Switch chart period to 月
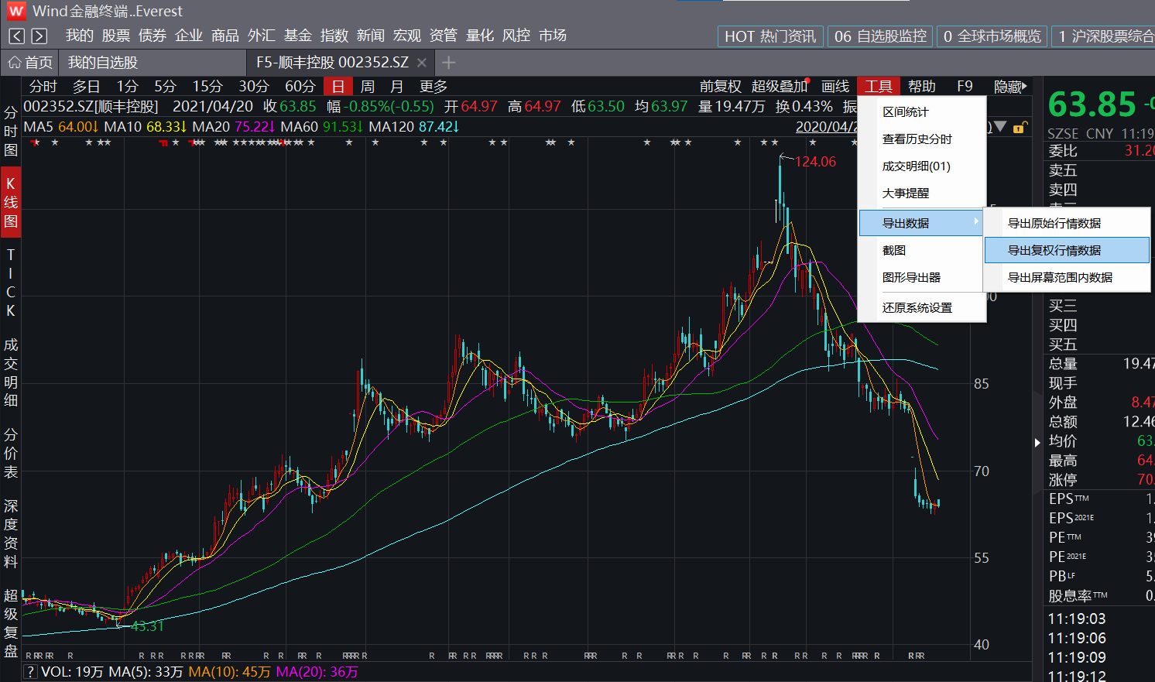Viewport: 1155px width, 682px height. point(397,87)
